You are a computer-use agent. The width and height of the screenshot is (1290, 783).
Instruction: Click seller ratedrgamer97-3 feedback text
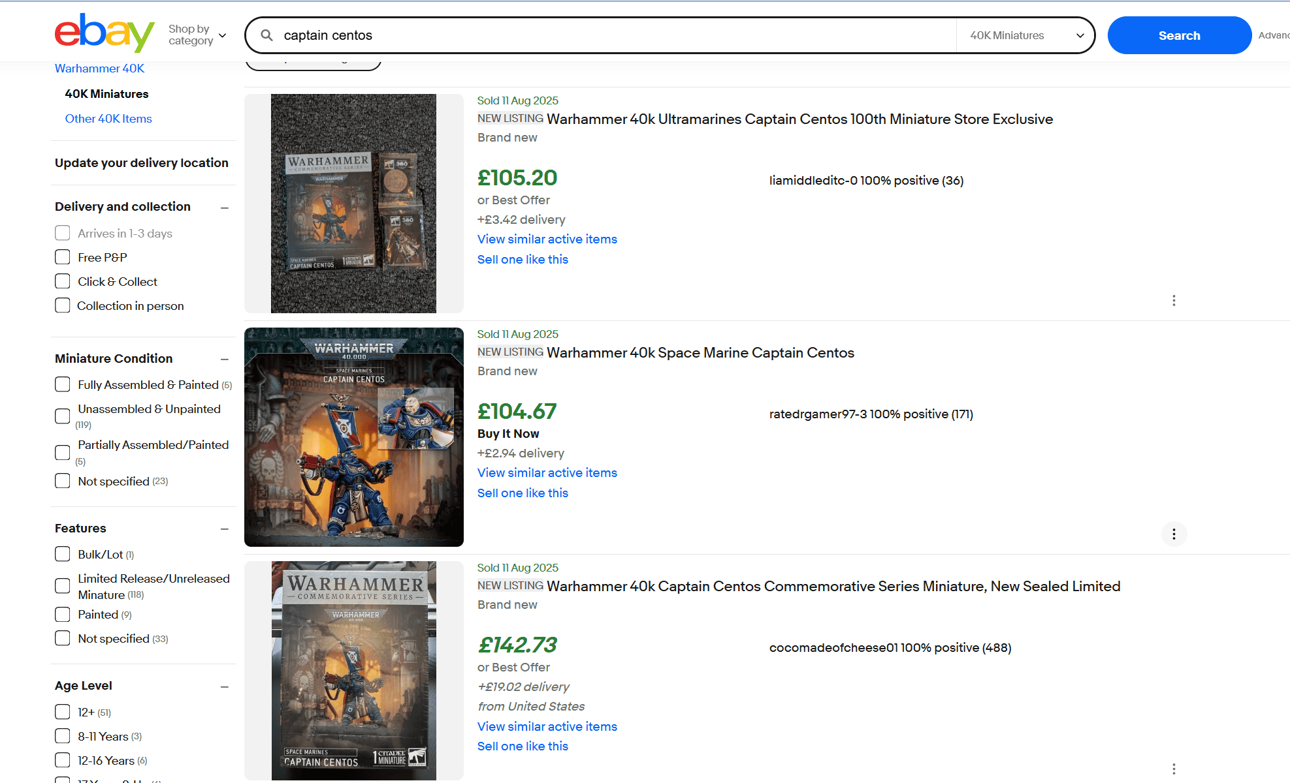click(x=871, y=414)
